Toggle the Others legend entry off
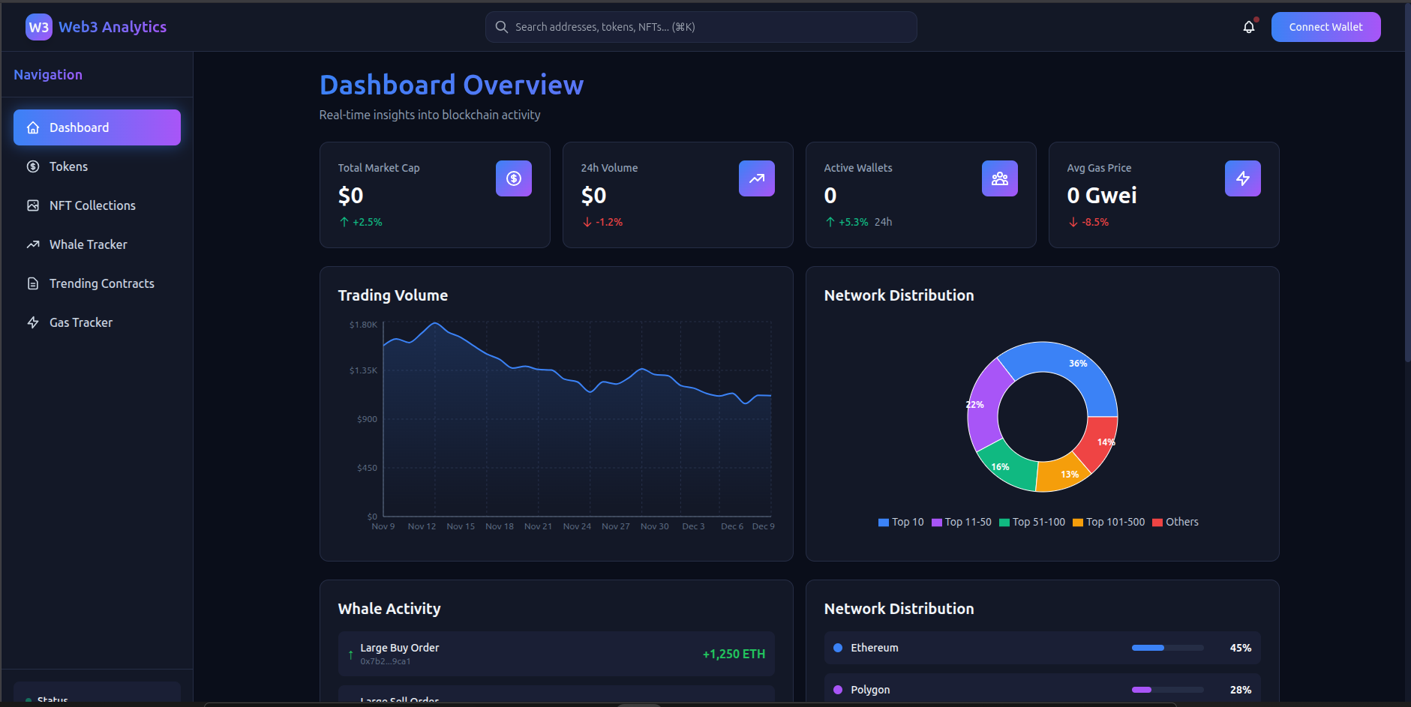The height and width of the screenshot is (707, 1411). coord(1175,522)
